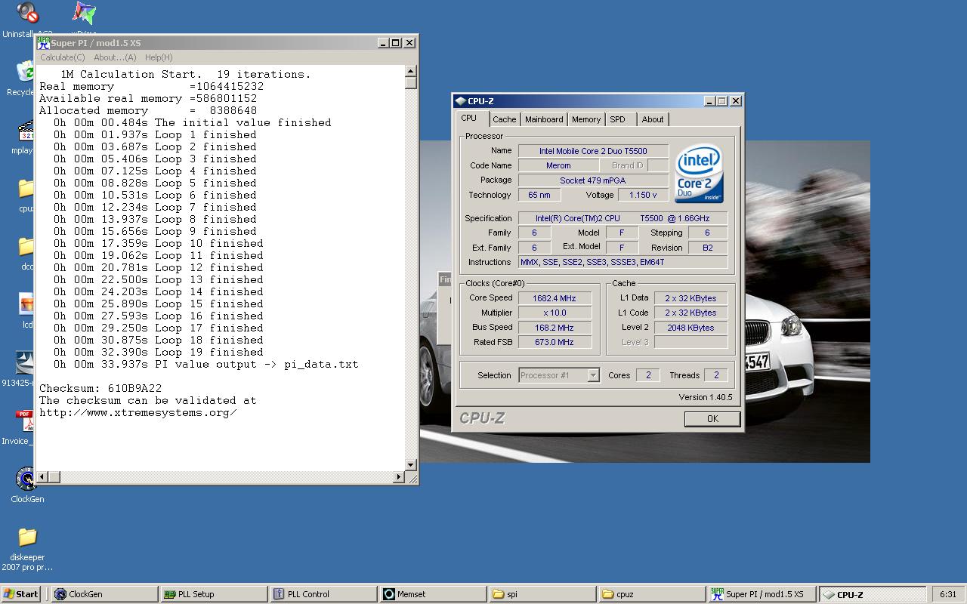
Task: Click the Threads value field
Action: click(x=715, y=375)
